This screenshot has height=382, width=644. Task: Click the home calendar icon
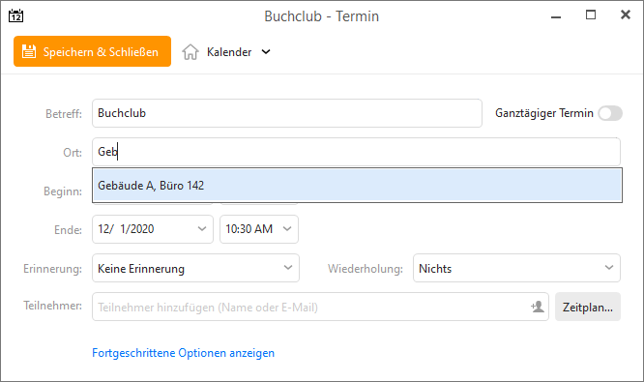190,52
